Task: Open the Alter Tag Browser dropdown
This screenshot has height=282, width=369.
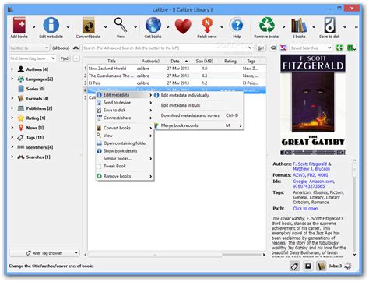Action: click(x=44, y=253)
